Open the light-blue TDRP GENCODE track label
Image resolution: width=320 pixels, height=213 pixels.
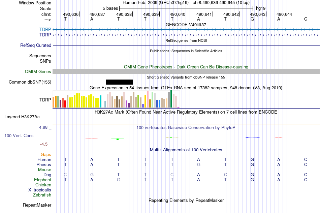[x=45, y=29]
